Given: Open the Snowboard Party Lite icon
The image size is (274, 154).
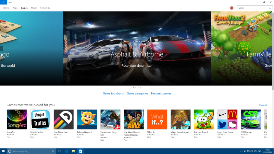Looking at the screenshot, I should pos(110,119).
